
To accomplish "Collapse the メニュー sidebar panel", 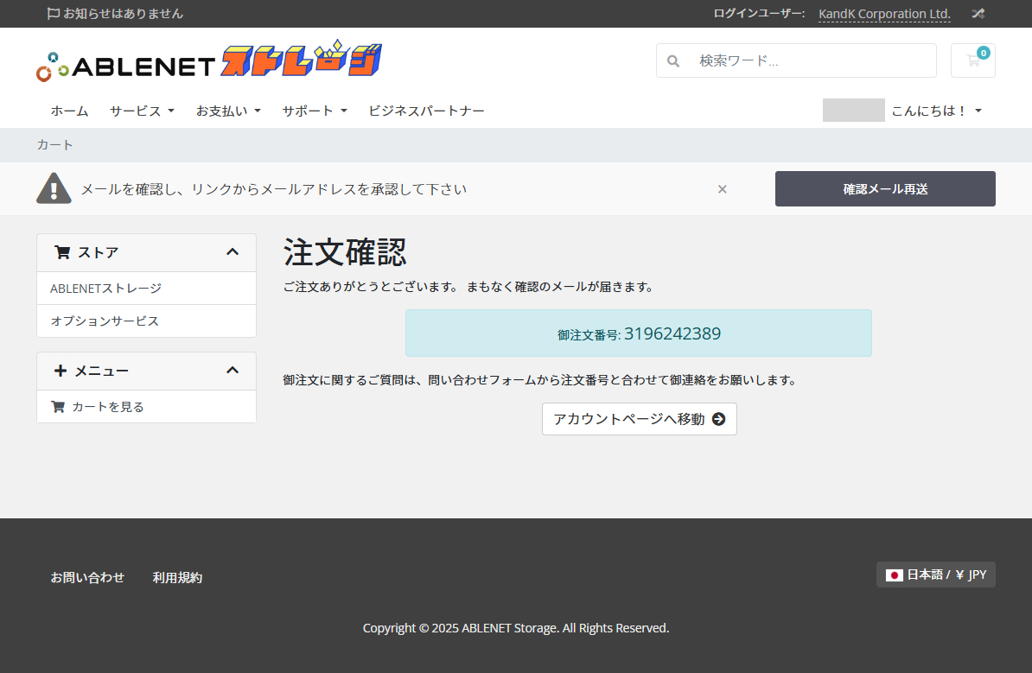I will (x=232, y=371).
